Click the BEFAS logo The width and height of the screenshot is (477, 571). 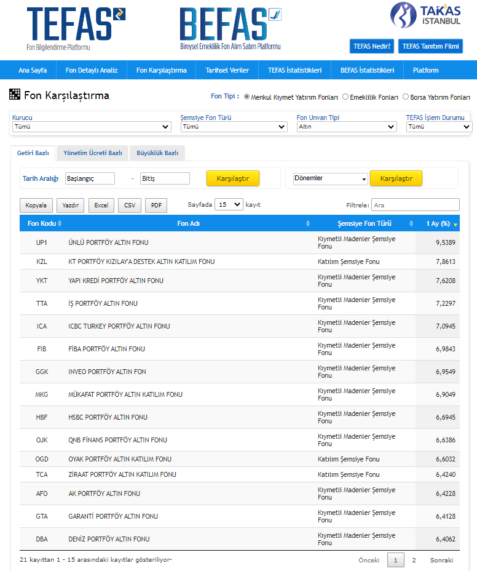coord(231,29)
